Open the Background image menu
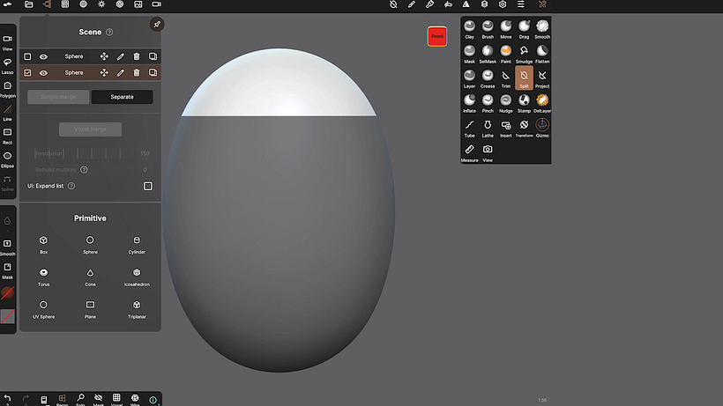 pyautogui.click(x=138, y=4)
